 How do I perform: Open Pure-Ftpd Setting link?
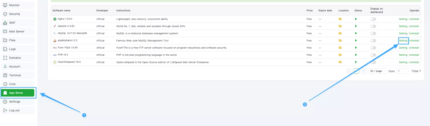[403, 48]
